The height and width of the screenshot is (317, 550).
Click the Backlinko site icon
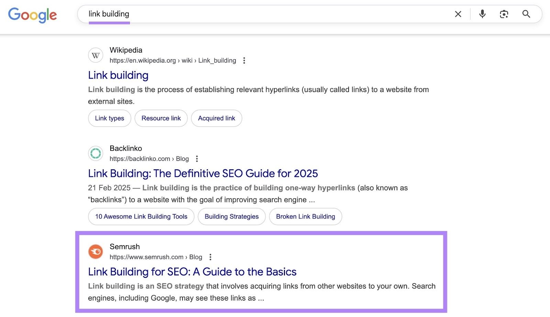(96, 153)
